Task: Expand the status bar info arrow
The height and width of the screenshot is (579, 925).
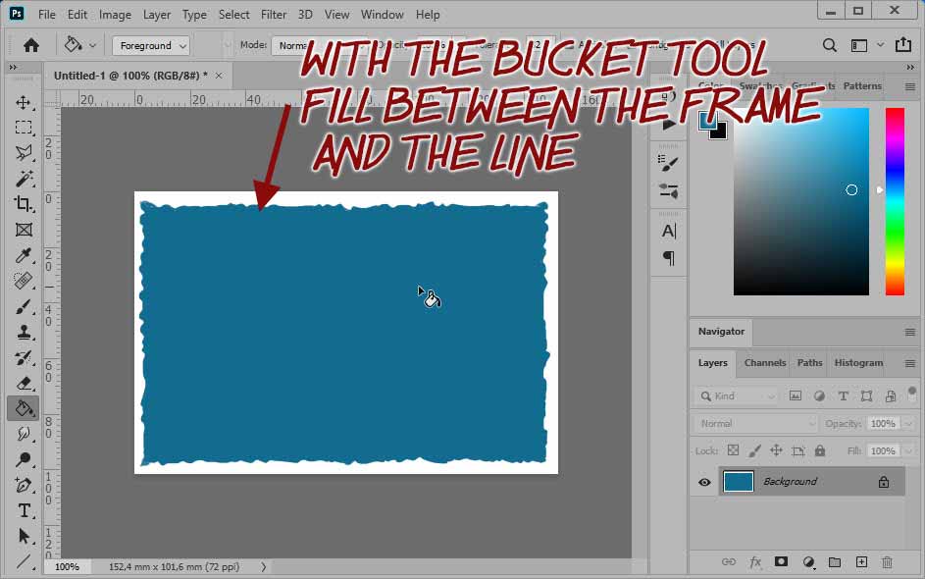Action: coord(263,566)
